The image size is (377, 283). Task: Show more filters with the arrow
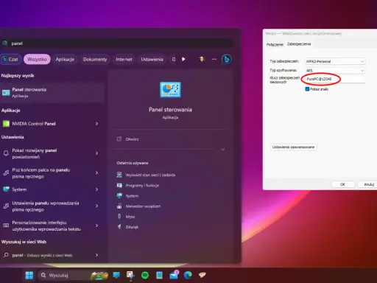[183, 59]
